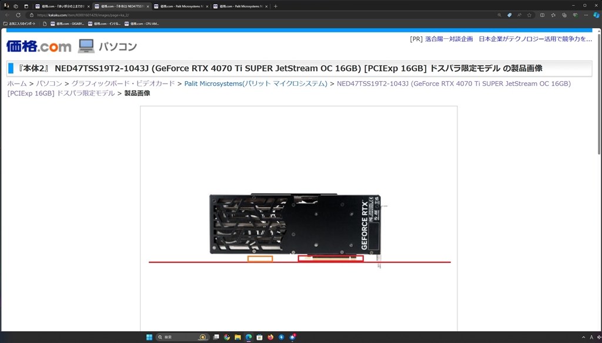Screen dimensions: 602x343
Task: Open Microsoft Store from the taskbar
Action: 259,337
